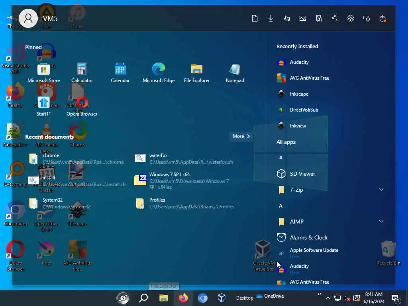Click the letter A header in All apps
408x306 pixels.
281,206
